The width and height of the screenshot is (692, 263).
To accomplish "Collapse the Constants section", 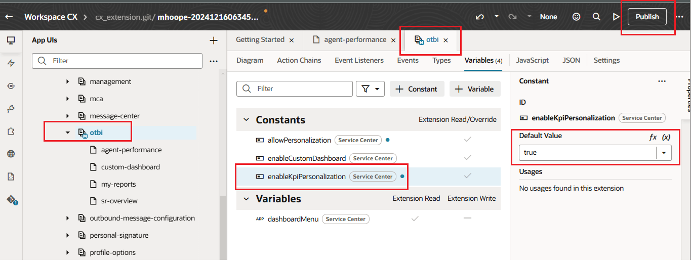I will click(x=247, y=120).
